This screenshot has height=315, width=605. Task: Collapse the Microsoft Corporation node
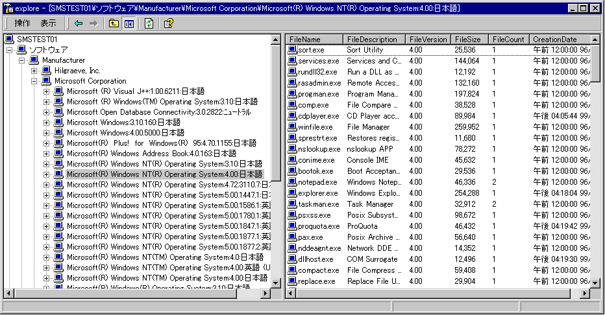34,81
